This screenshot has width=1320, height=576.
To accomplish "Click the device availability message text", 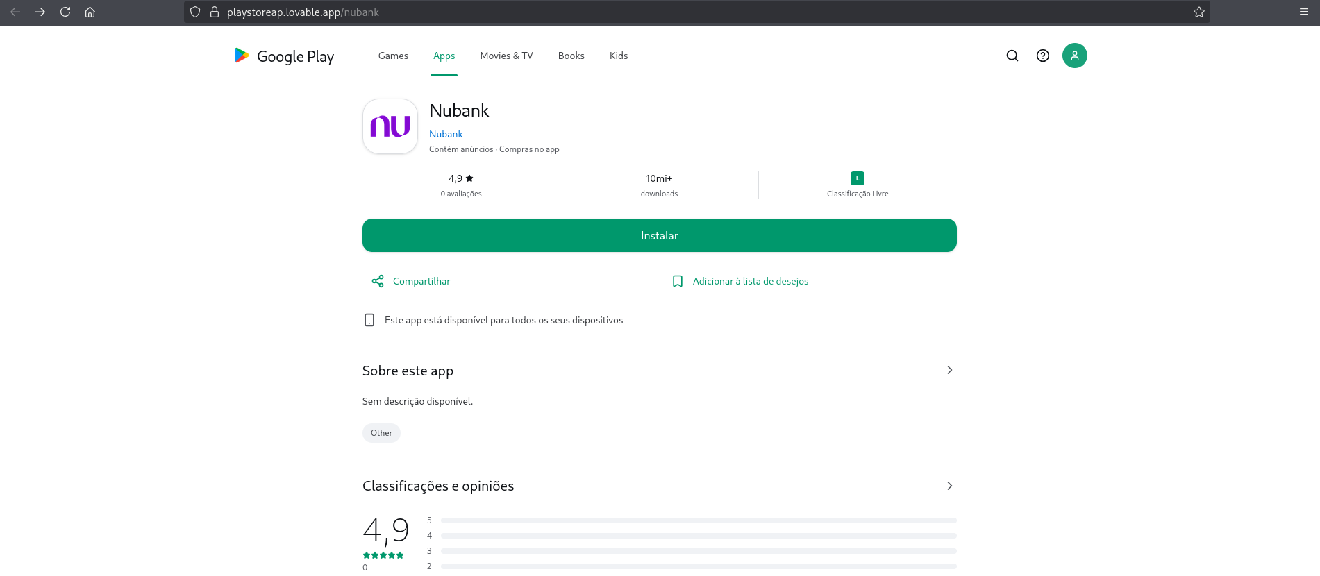I will pos(504,320).
